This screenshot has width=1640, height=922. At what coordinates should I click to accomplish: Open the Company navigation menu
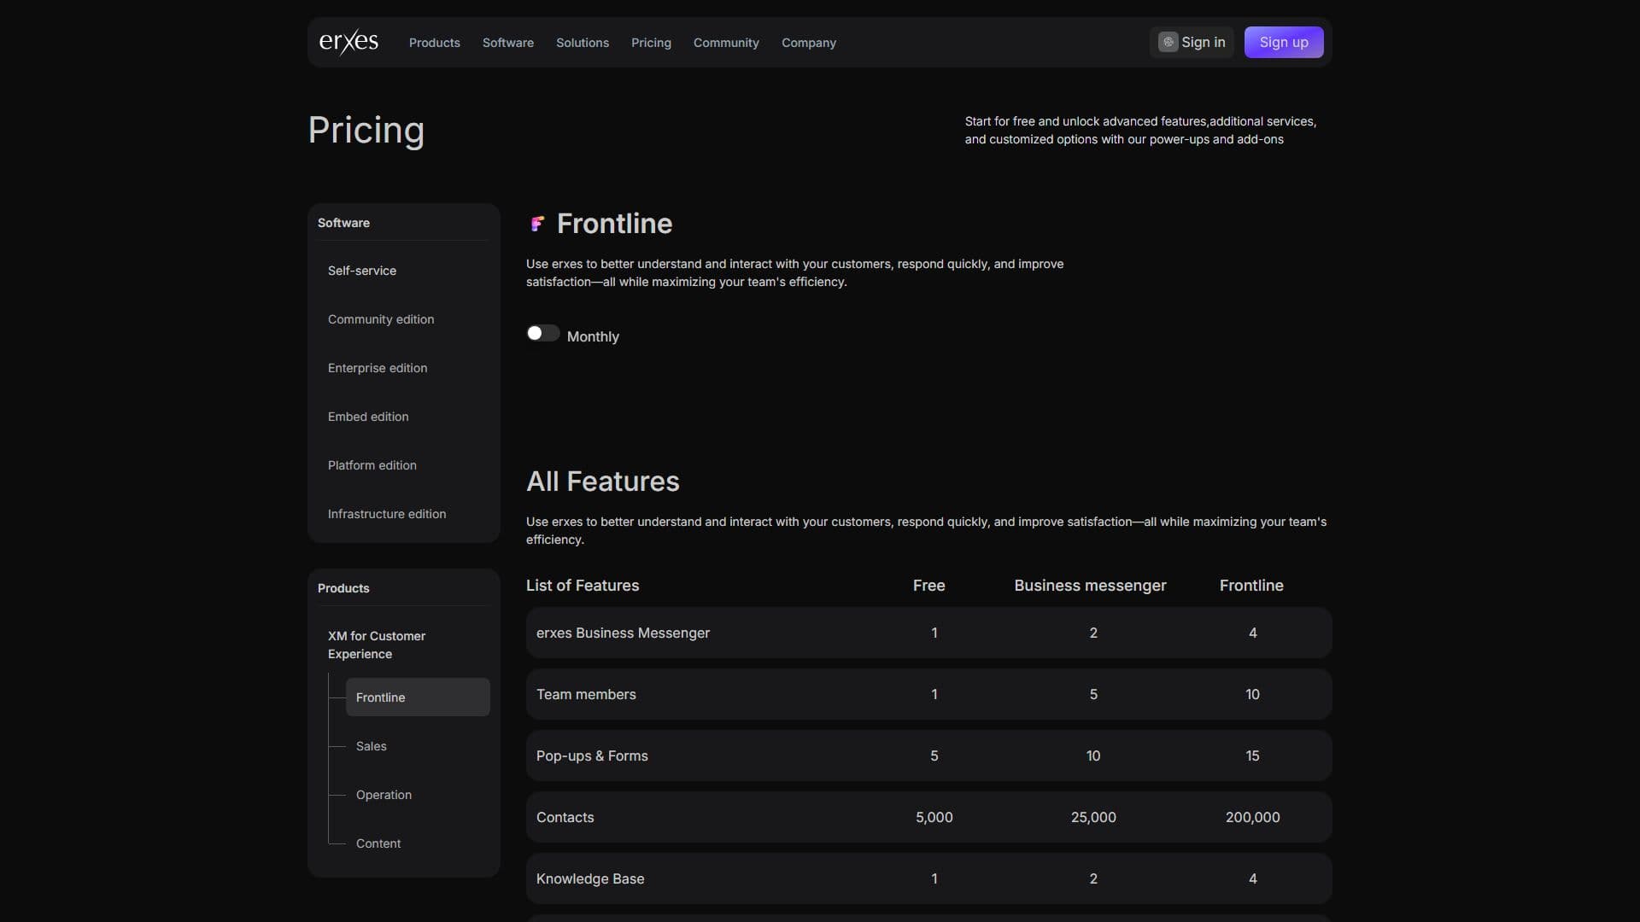click(808, 43)
